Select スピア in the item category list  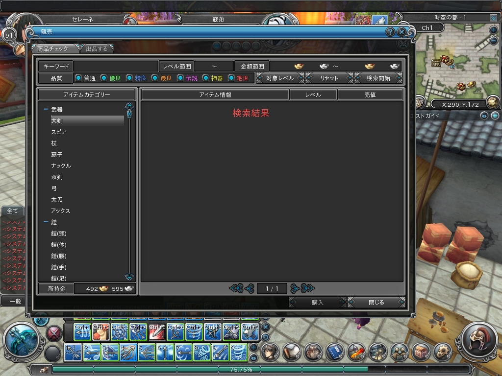[x=59, y=132]
